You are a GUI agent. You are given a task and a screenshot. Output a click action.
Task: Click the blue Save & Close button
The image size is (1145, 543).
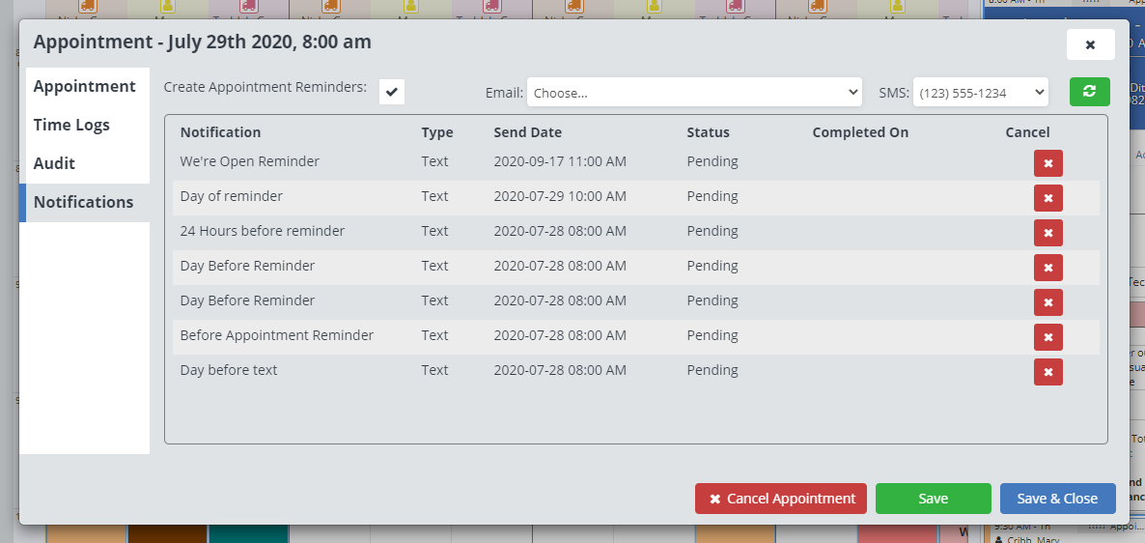(1057, 499)
